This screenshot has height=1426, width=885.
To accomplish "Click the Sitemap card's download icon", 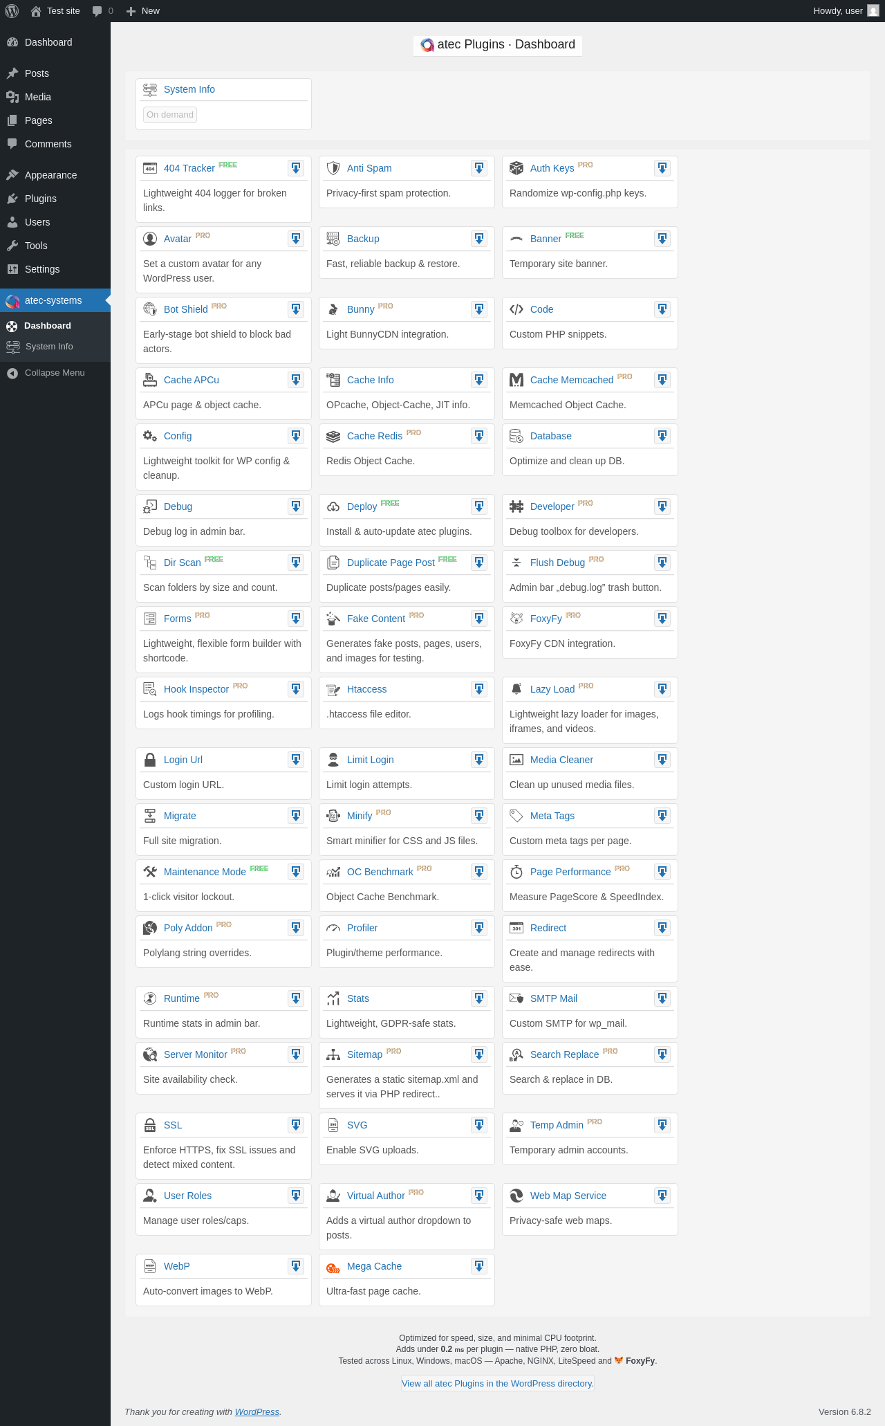I will tap(479, 1054).
